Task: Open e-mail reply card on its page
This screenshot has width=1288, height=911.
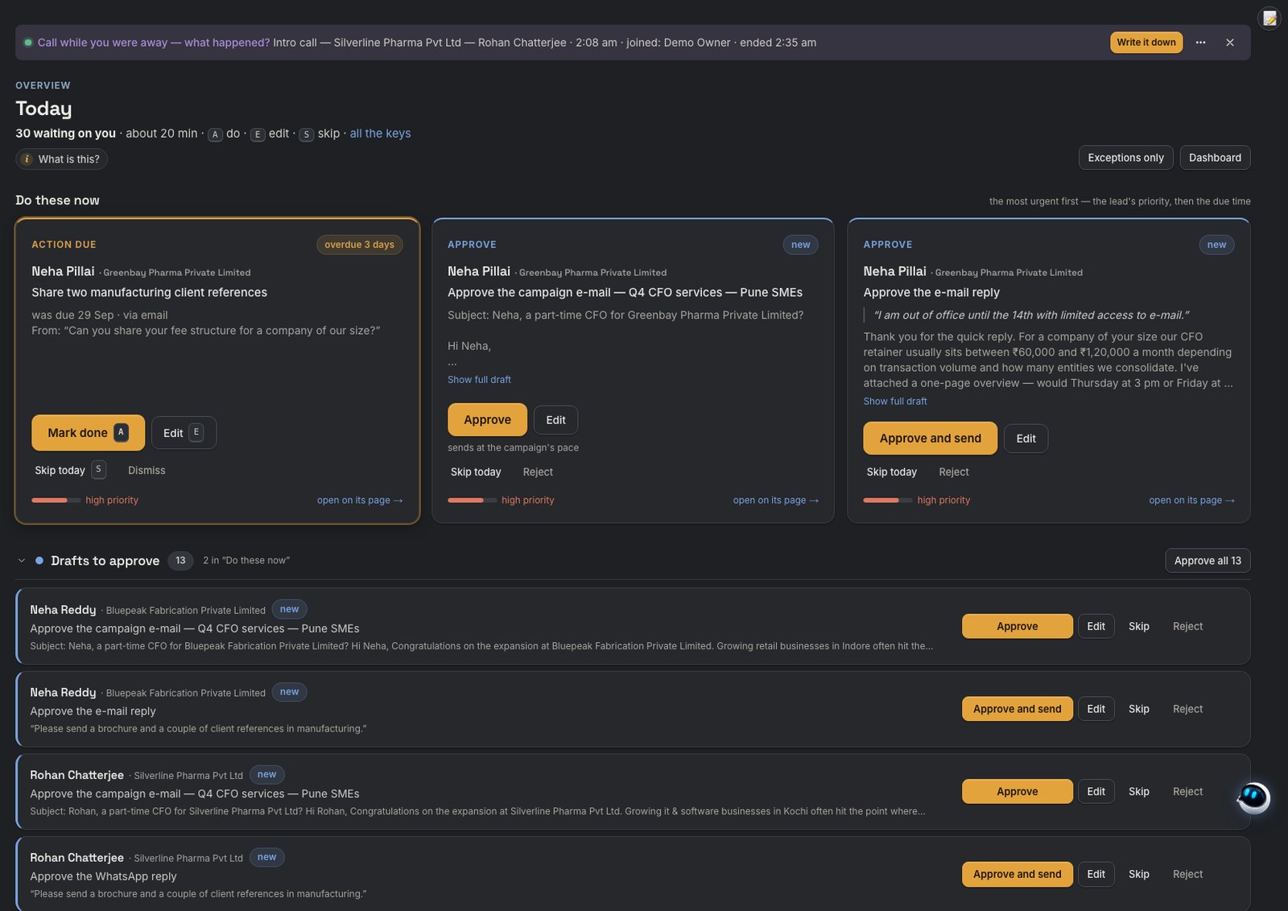Action: [1192, 501]
